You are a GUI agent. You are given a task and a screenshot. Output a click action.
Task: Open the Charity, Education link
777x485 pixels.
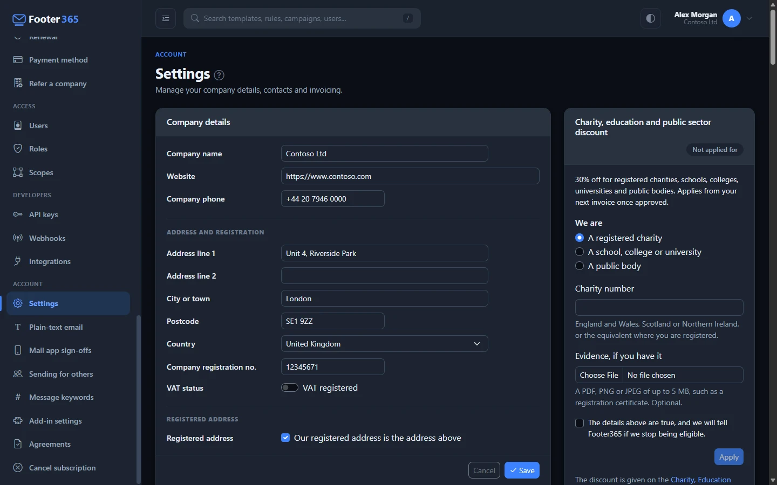point(701,480)
